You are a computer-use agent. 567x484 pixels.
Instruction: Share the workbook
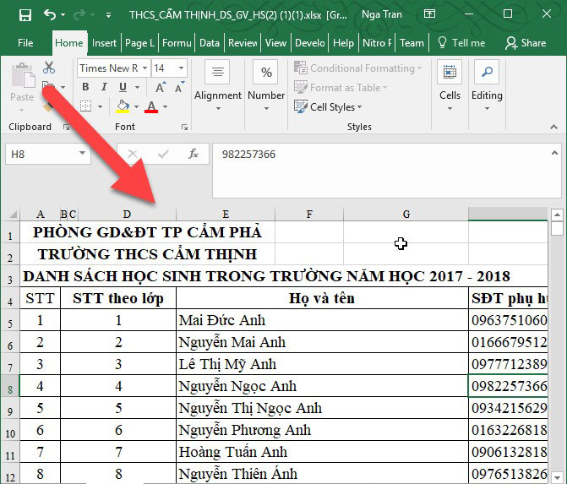coord(526,43)
